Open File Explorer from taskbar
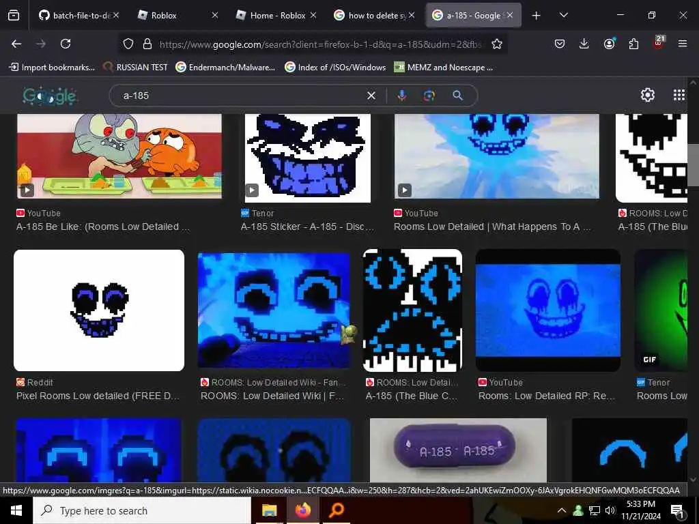 [269, 510]
